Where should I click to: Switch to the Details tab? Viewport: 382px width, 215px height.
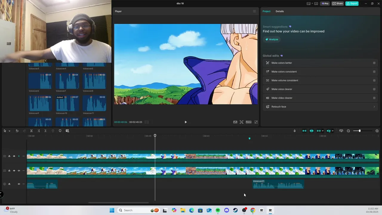(x=280, y=11)
